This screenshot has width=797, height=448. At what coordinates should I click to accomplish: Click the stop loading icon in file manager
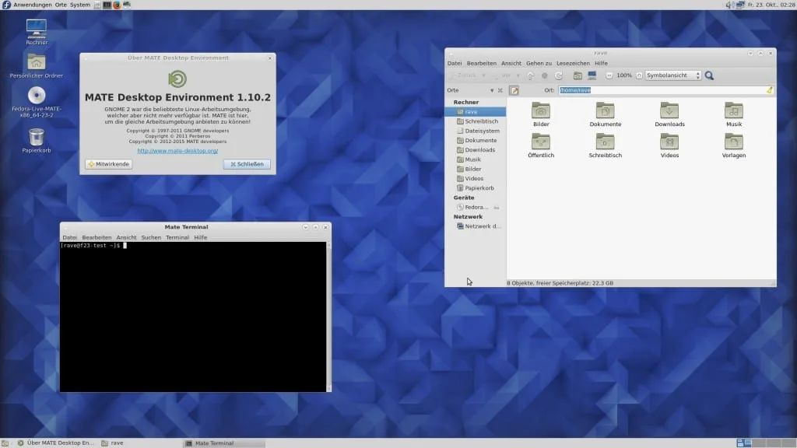pyautogui.click(x=544, y=75)
